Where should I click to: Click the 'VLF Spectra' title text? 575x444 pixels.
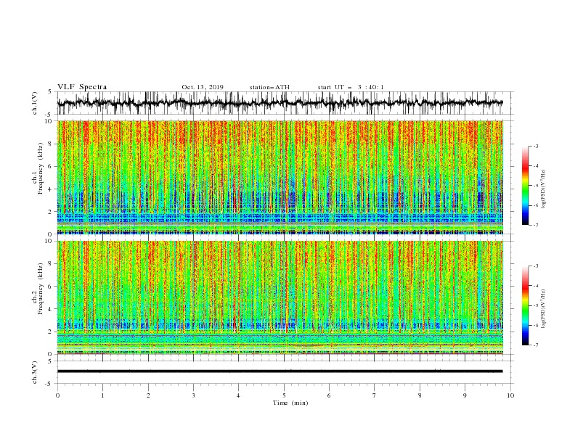(x=82, y=87)
